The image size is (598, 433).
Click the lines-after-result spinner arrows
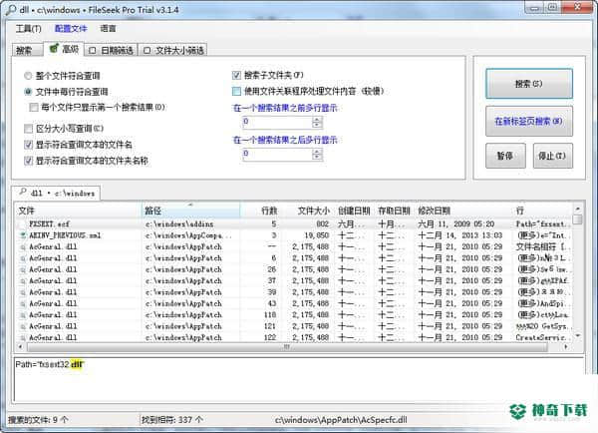tap(317, 155)
